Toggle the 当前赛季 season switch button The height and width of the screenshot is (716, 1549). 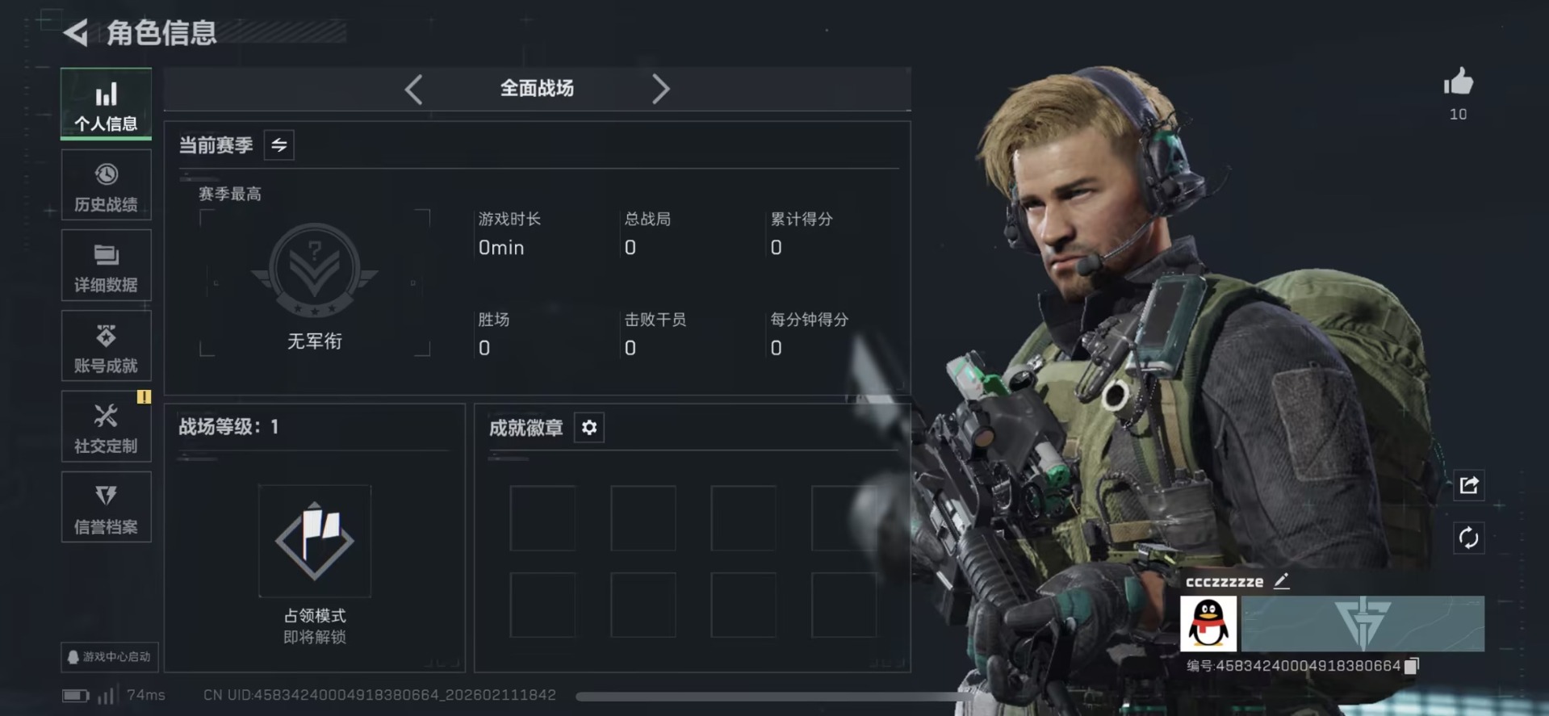(x=279, y=145)
